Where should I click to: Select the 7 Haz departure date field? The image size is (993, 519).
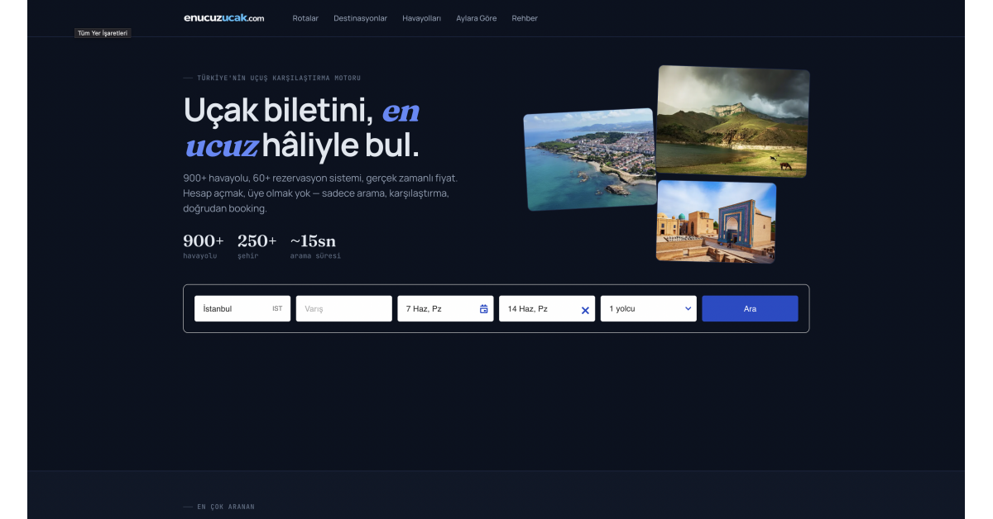coord(445,308)
